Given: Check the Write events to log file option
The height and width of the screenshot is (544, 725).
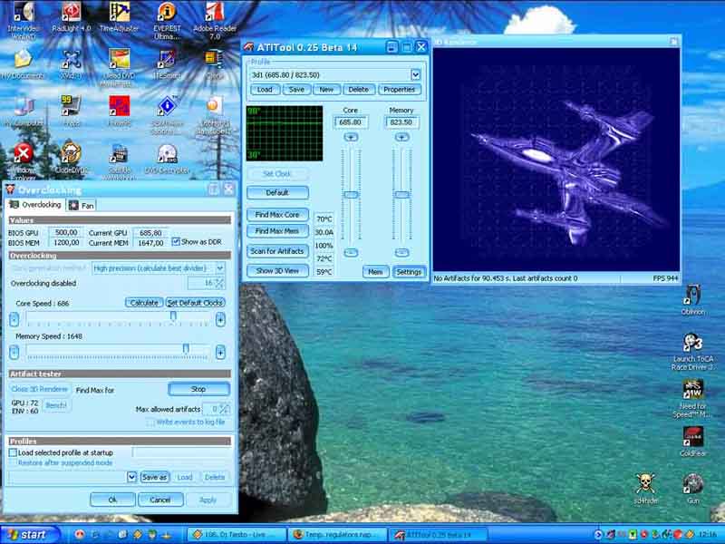Looking at the screenshot, I should (150, 422).
